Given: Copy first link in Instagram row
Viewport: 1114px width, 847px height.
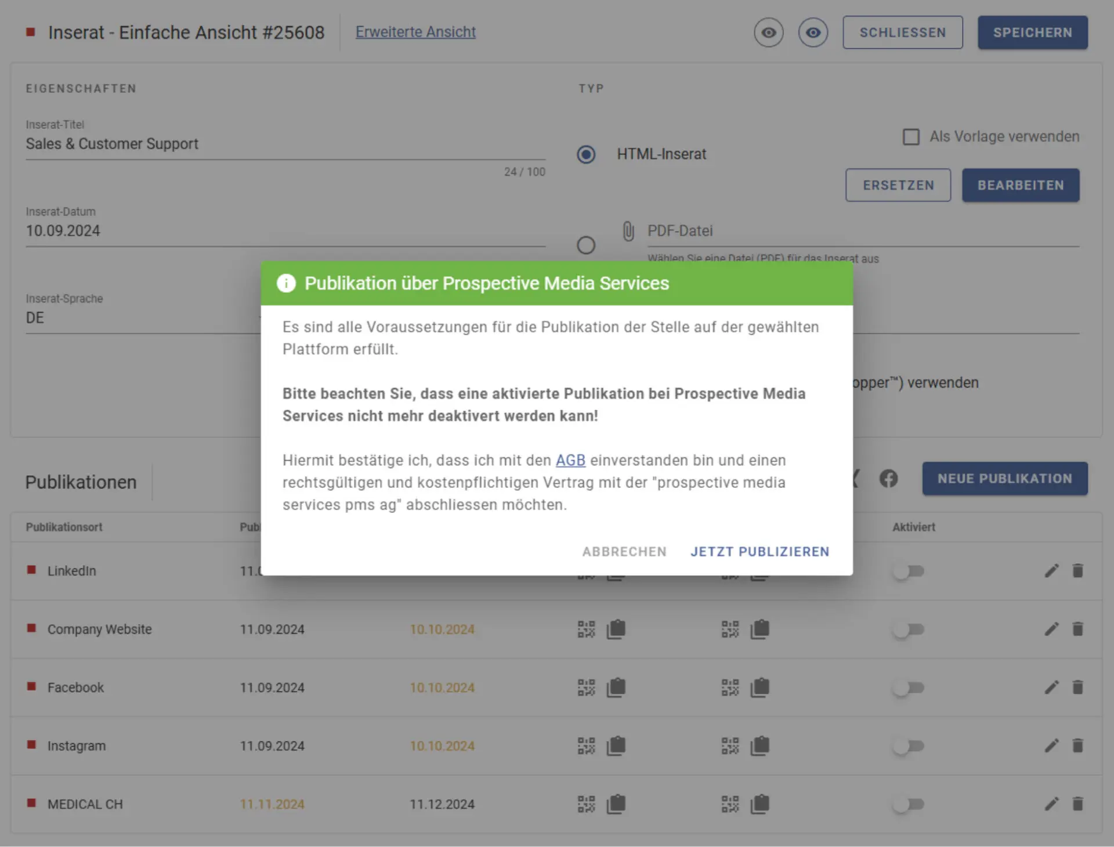Looking at the screenshot, I should coord(616,745).
